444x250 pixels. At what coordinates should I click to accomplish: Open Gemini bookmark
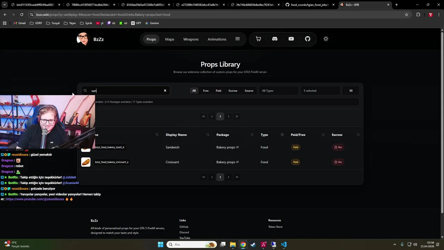pos(152,23)
